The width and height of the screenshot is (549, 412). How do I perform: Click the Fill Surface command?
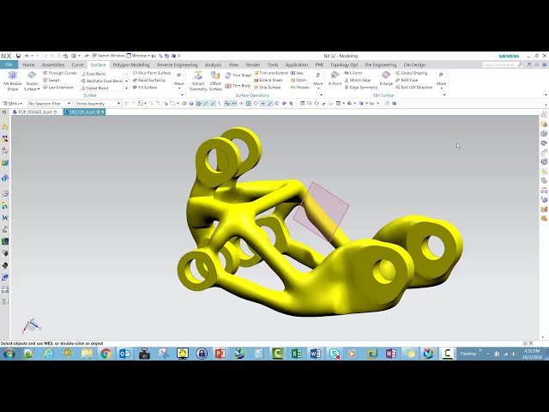[x=145, y=88]
